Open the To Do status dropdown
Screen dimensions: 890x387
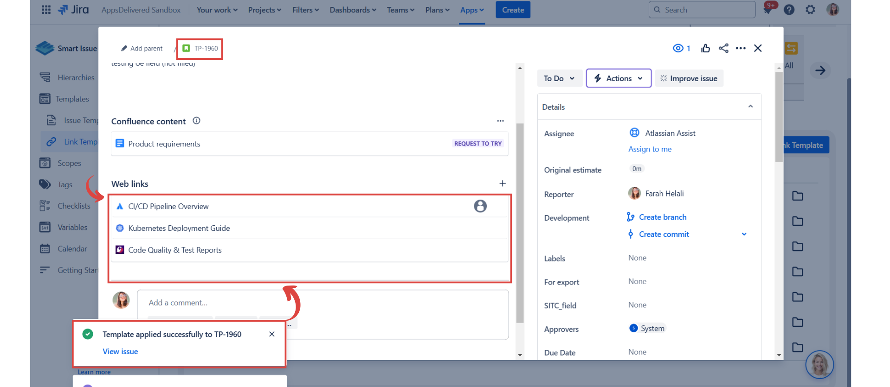tap(559, 78)
